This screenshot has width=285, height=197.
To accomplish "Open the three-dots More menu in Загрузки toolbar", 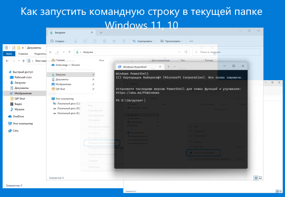I will coord(191,41).
